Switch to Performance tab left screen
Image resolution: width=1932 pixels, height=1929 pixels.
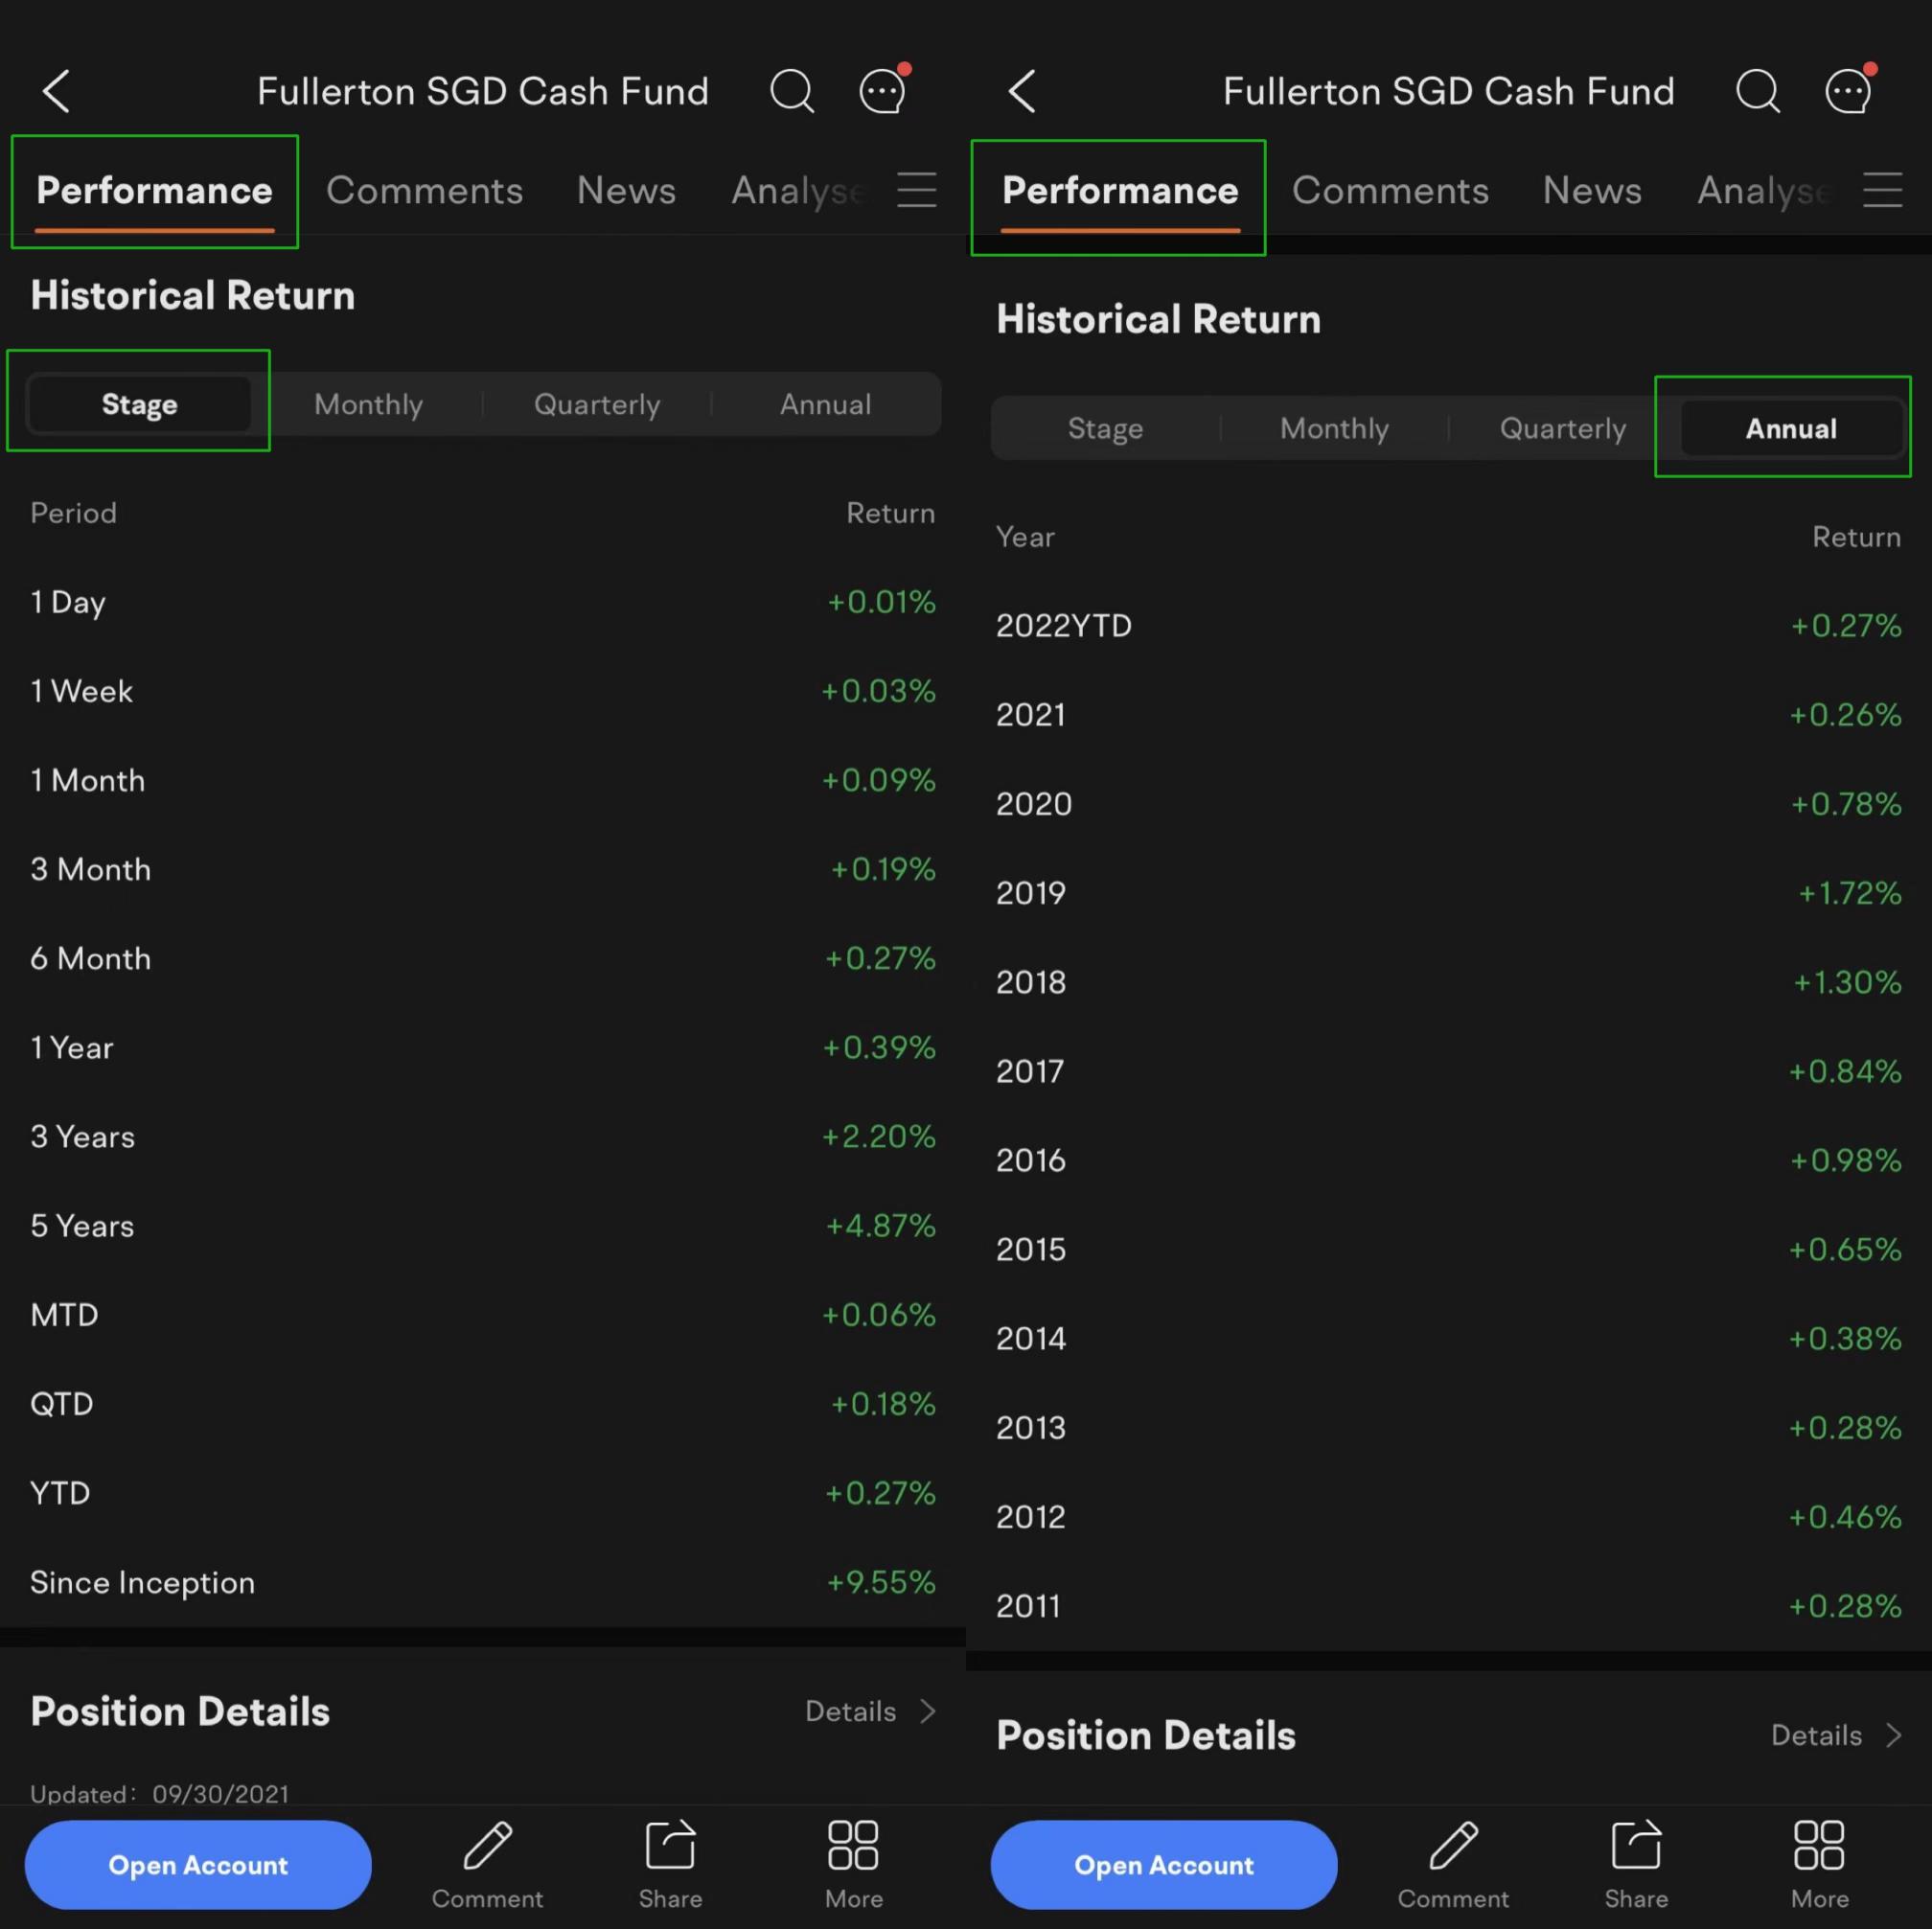(153, 189)
